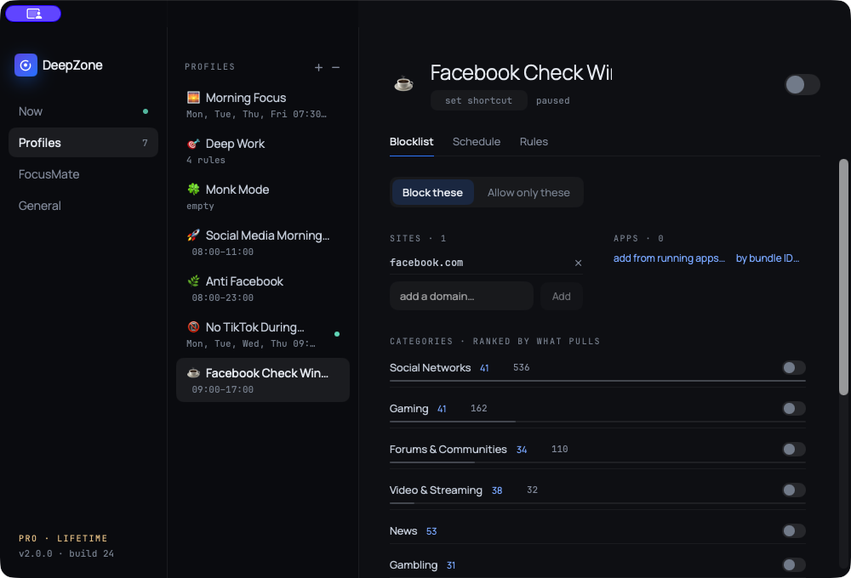The height and width of the screenshot is (578, 851).
Task: Click the purple screen-share pill icon
Action: coord(33,14)
